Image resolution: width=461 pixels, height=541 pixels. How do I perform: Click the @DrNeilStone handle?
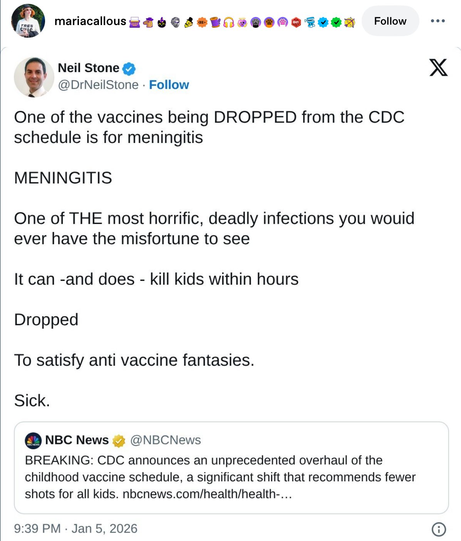coord(98,85)
